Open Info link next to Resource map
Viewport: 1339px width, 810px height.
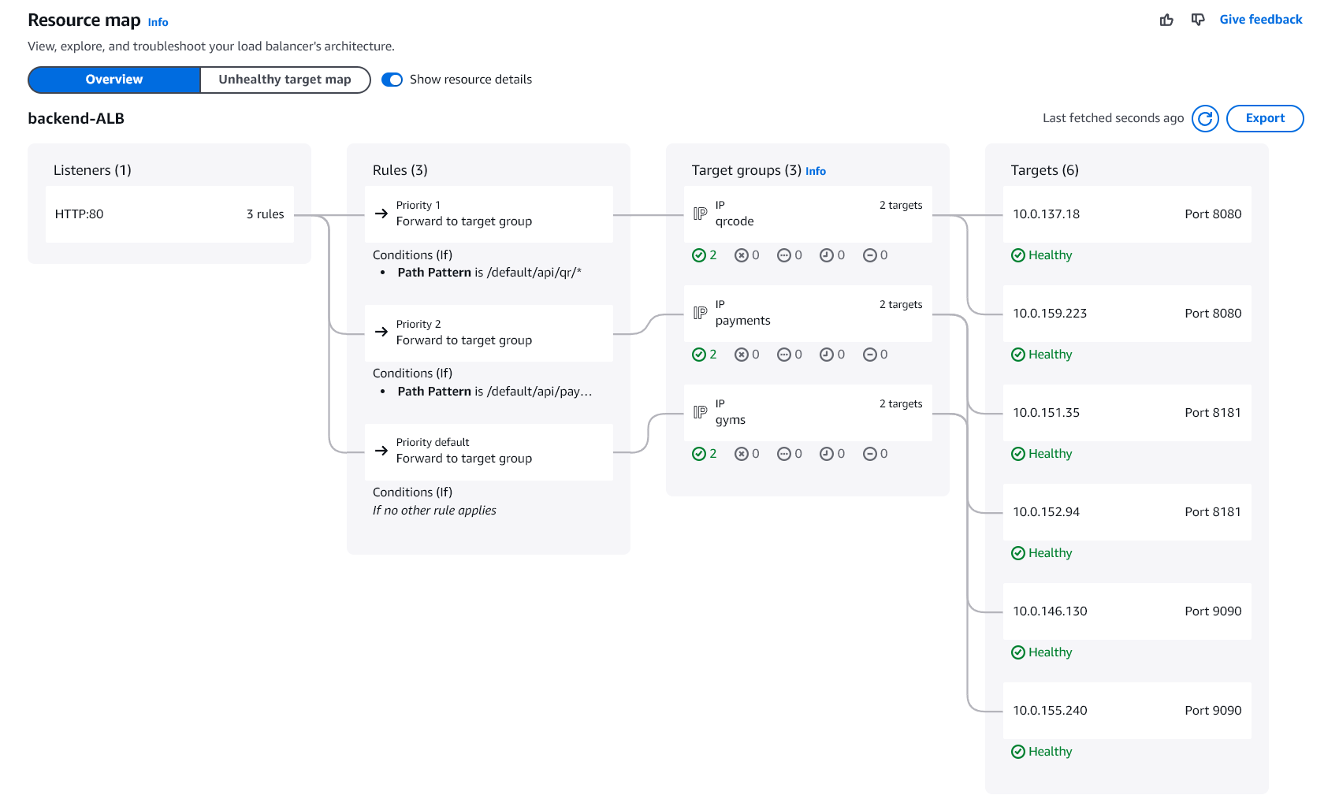tap(158, 22)
